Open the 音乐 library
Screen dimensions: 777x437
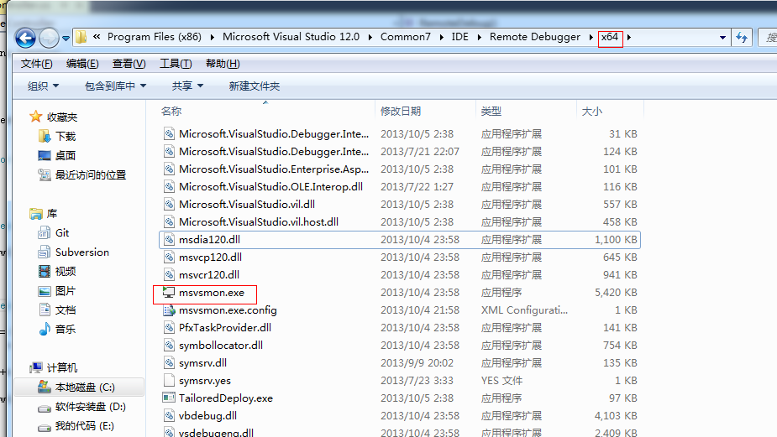click(66, 329)
